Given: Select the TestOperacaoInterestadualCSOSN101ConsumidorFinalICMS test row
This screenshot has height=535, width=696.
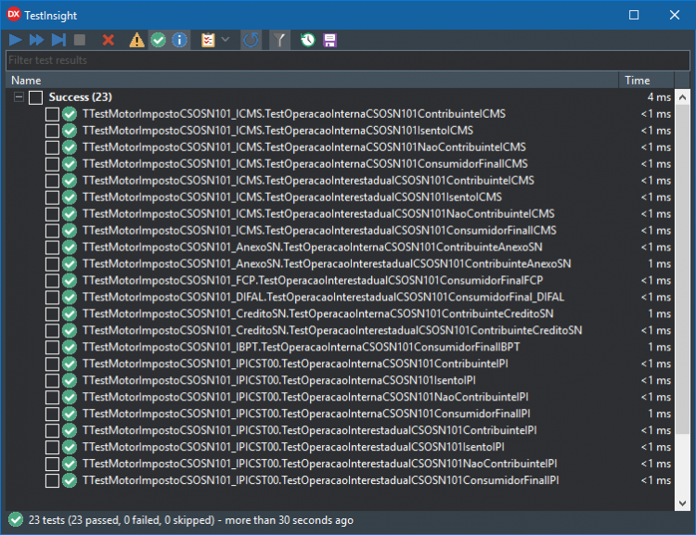Looking at the screenshot, I should [341, 231].
